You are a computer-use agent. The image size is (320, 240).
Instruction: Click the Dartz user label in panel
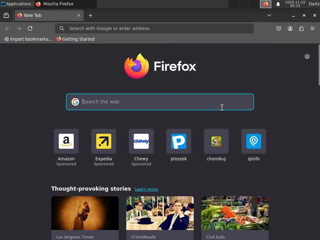(x=314, y=4)
